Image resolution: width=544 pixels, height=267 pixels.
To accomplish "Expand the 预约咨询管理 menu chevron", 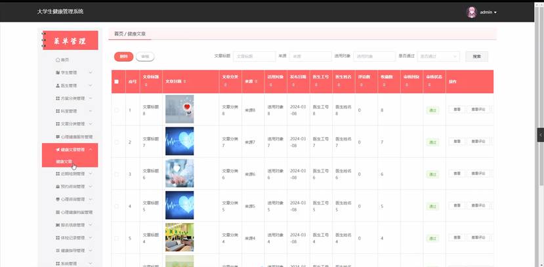I will 90,186.
